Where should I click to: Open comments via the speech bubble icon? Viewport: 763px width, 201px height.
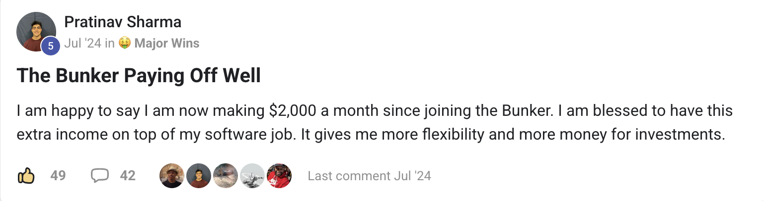[x=100, y=176]
